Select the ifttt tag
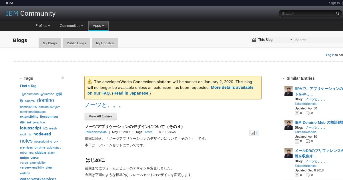The height and width of the screenshot is (180, 343). (23, 122)
